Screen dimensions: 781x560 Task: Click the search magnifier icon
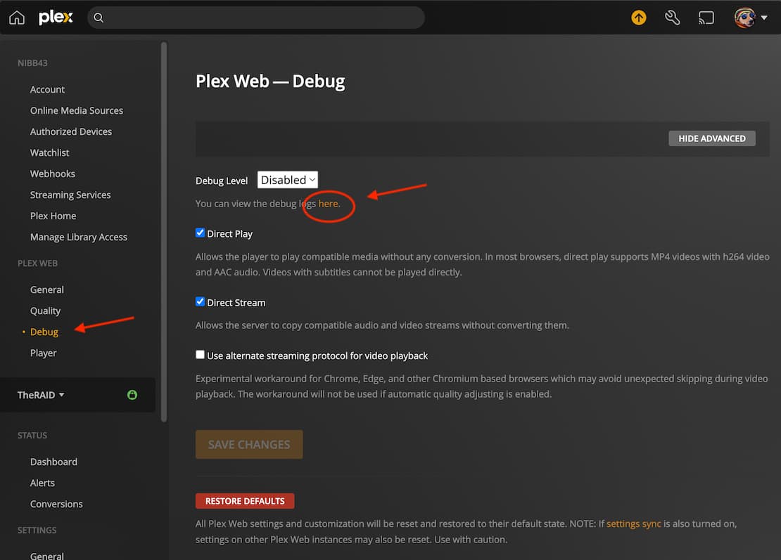coord(99,18)
